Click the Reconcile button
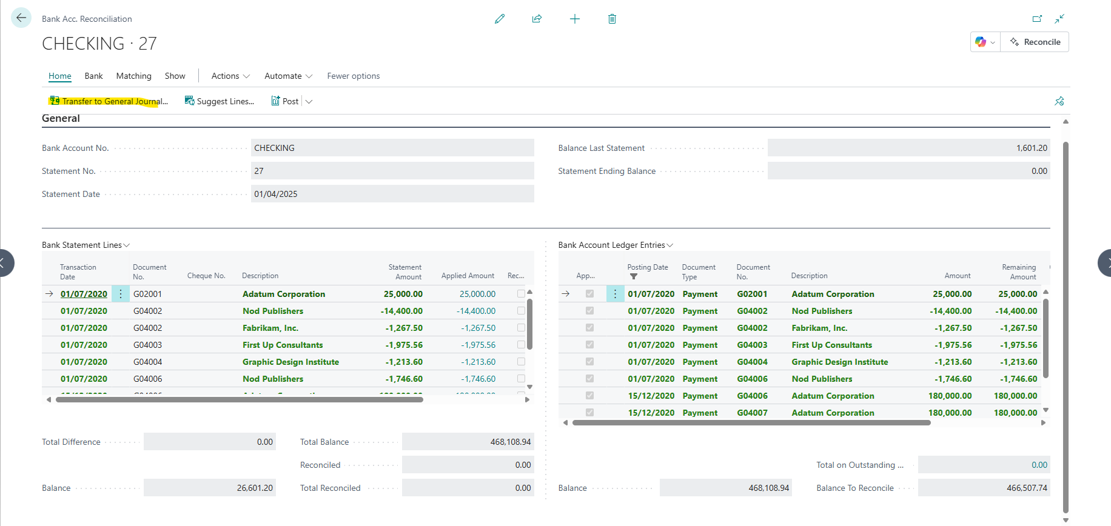 pyautogui.click(x=1035, y=42)
